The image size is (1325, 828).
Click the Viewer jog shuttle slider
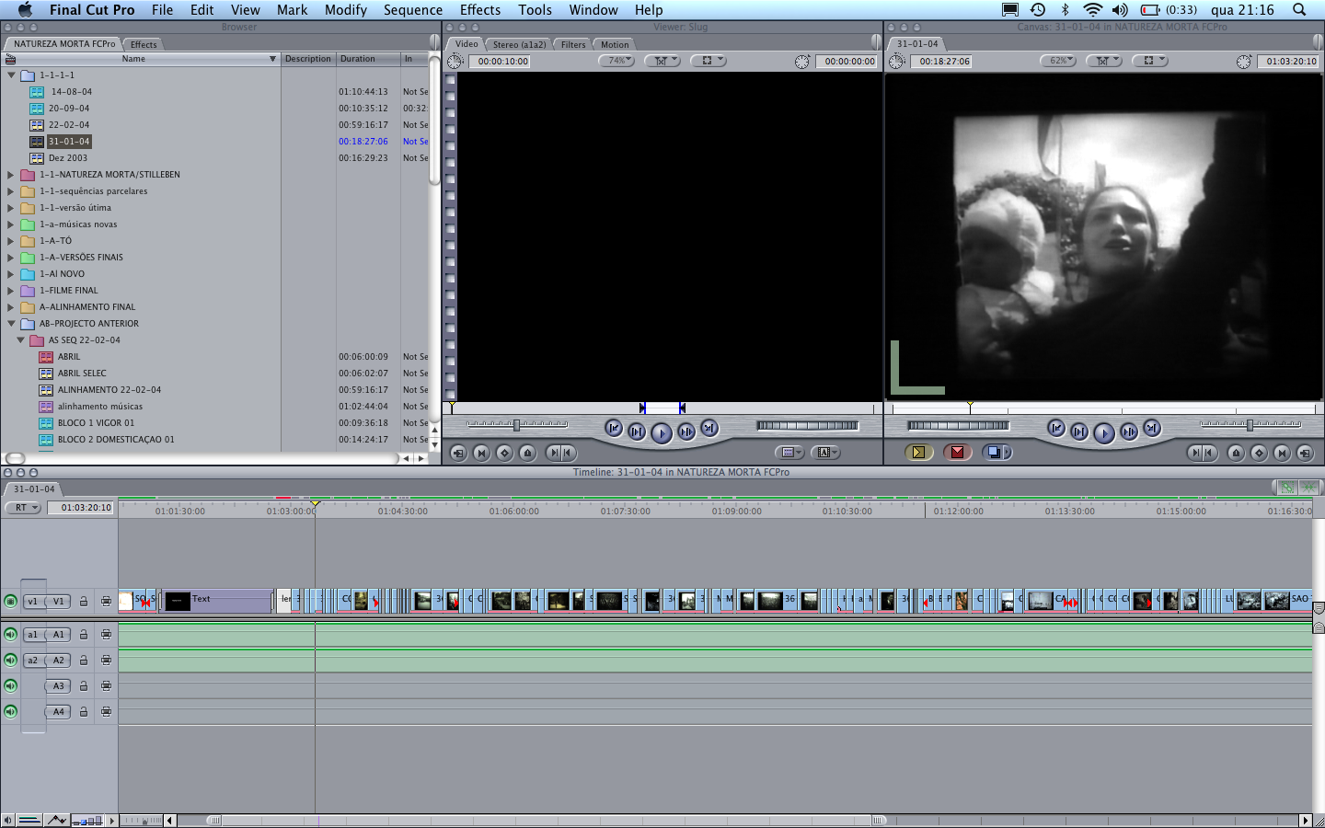[x=517, y=424]
